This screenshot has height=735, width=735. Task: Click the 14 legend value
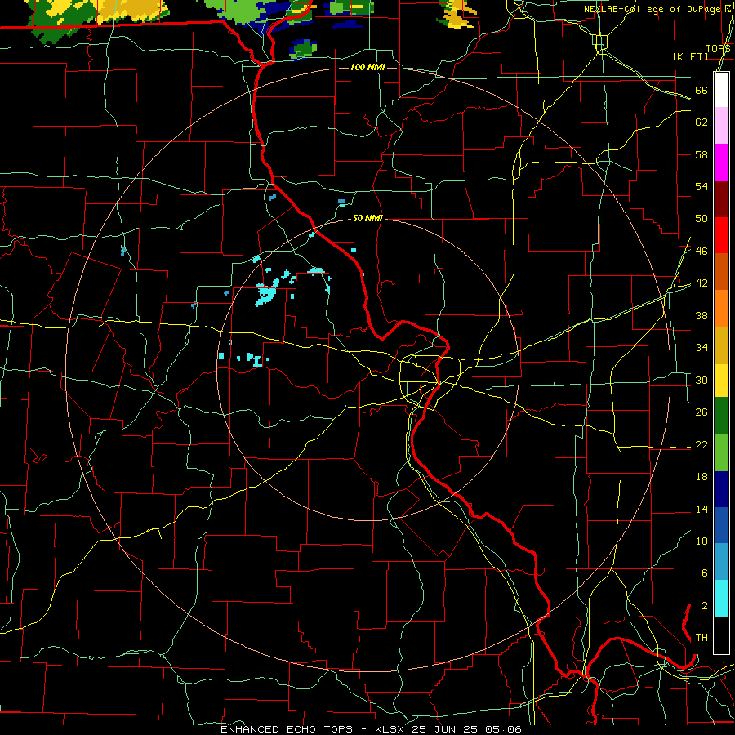coord(702,509)
